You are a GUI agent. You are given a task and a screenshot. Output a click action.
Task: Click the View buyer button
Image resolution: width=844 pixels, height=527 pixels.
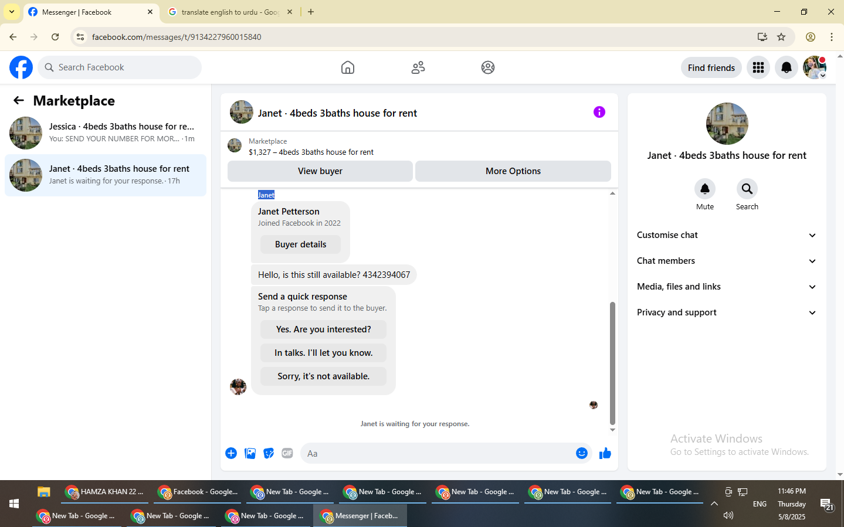point(320,171)
